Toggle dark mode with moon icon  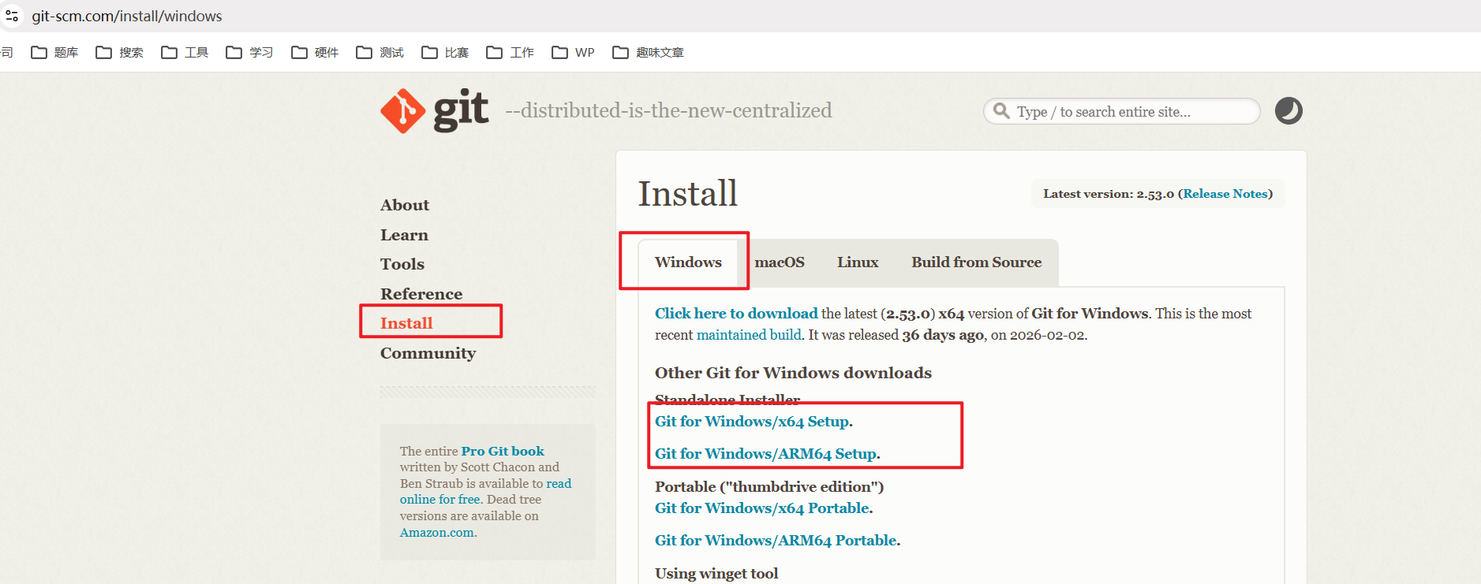click(1288, 111)
